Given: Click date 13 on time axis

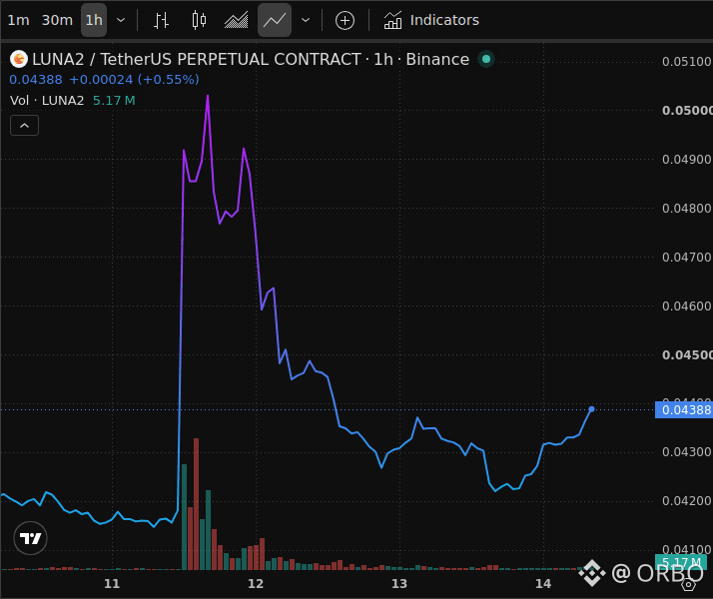Looking at the screenshot, I should [x=399, y=584].
